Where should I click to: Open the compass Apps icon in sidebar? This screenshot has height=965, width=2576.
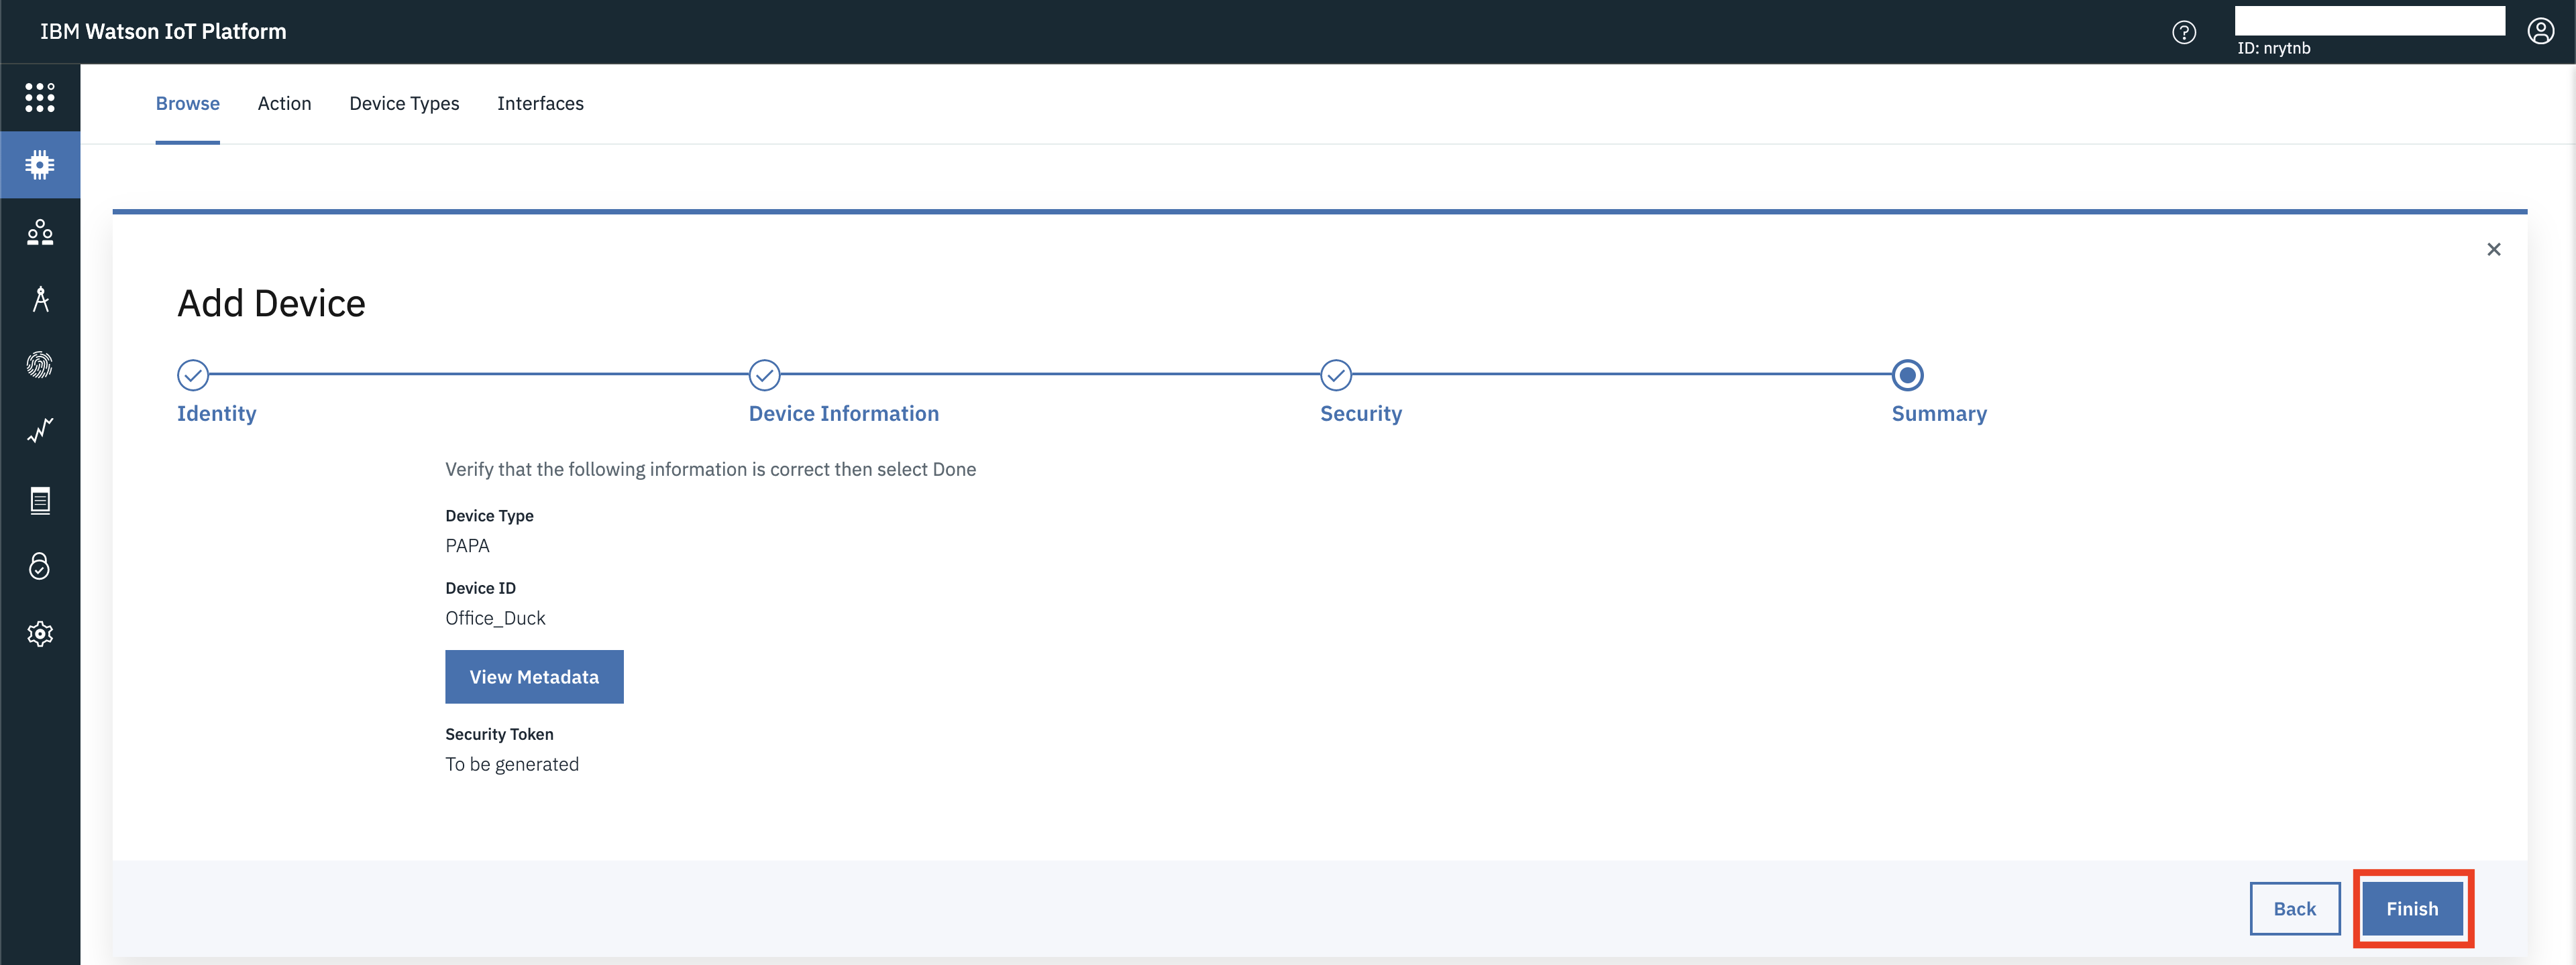40,299
